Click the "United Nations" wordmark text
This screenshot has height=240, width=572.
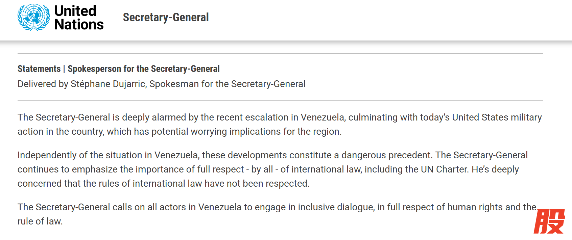(79, 18)
